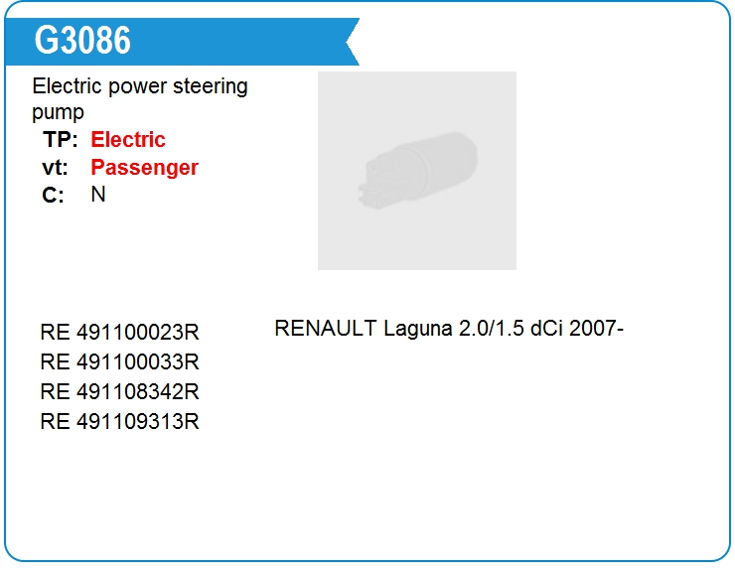Viewport: 735px width, 572px height.
Task: Open part number RE 491100033R
Action: [x=120, y=361]
